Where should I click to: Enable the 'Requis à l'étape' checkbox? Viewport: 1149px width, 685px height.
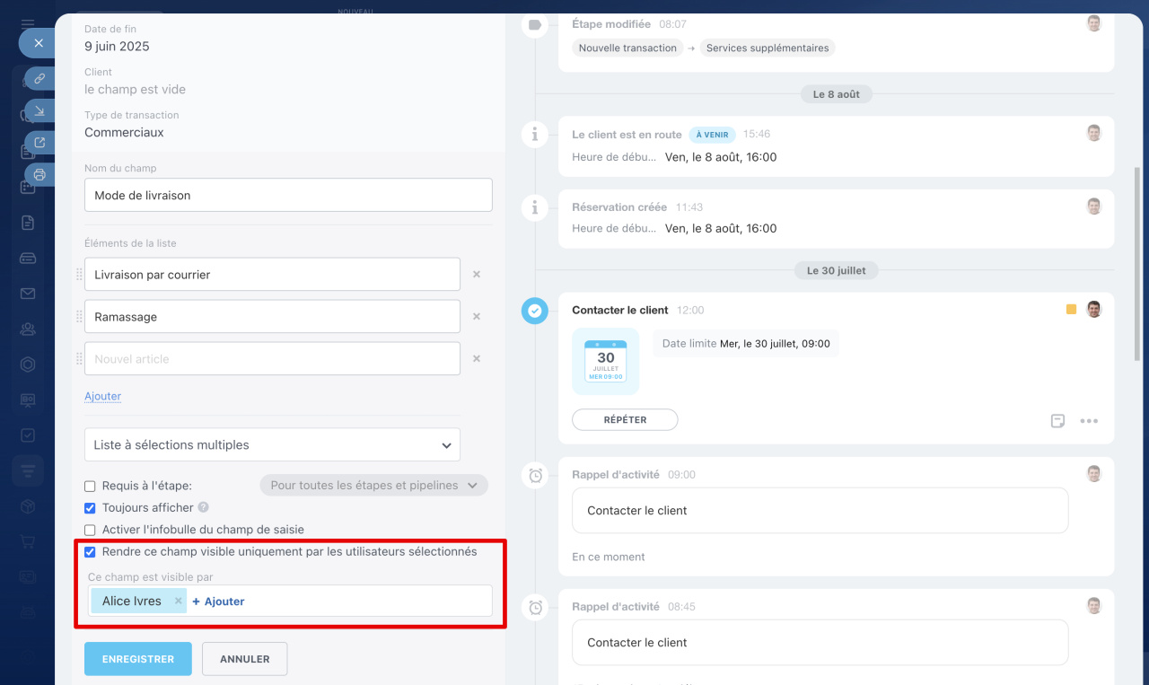[90, 486]
